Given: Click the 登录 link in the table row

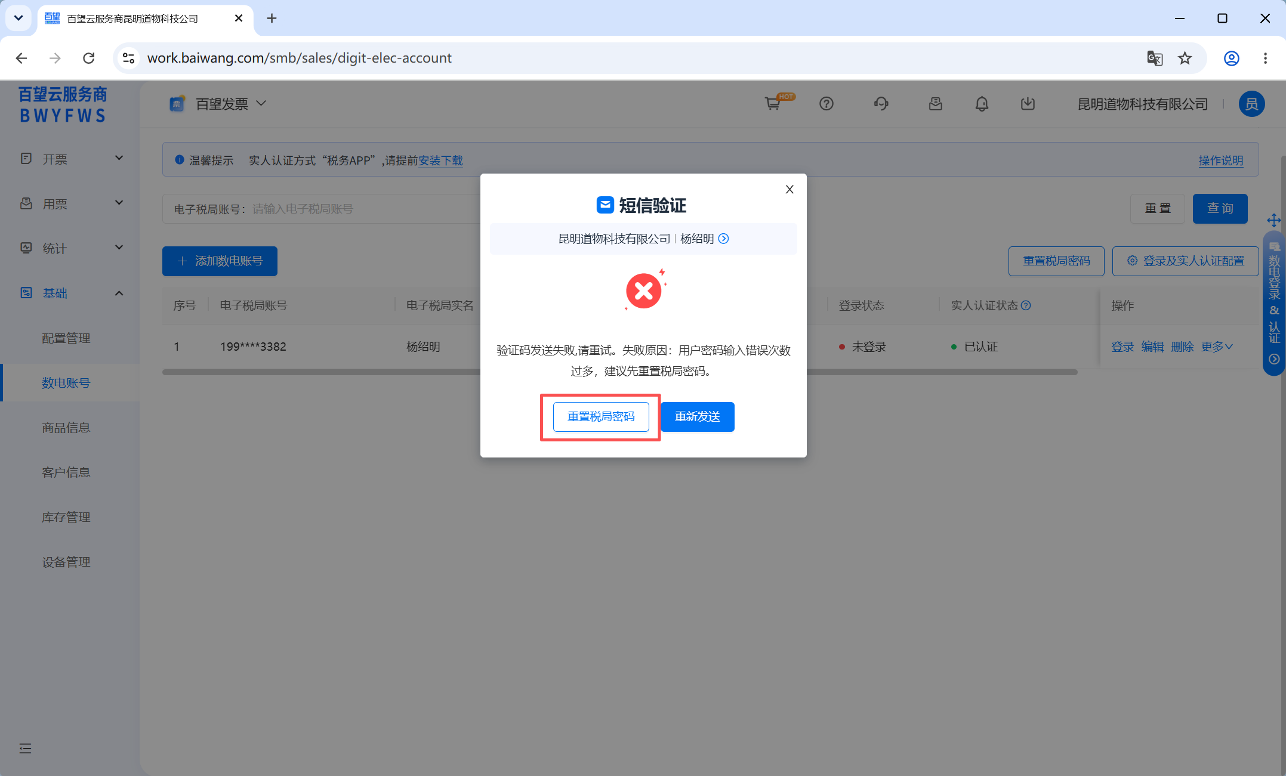Looking at the screenshot, I should [x=1122, y=347].
